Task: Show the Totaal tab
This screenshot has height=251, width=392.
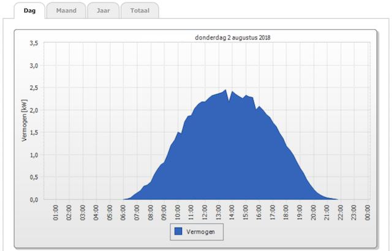Action: click(139, 10)
